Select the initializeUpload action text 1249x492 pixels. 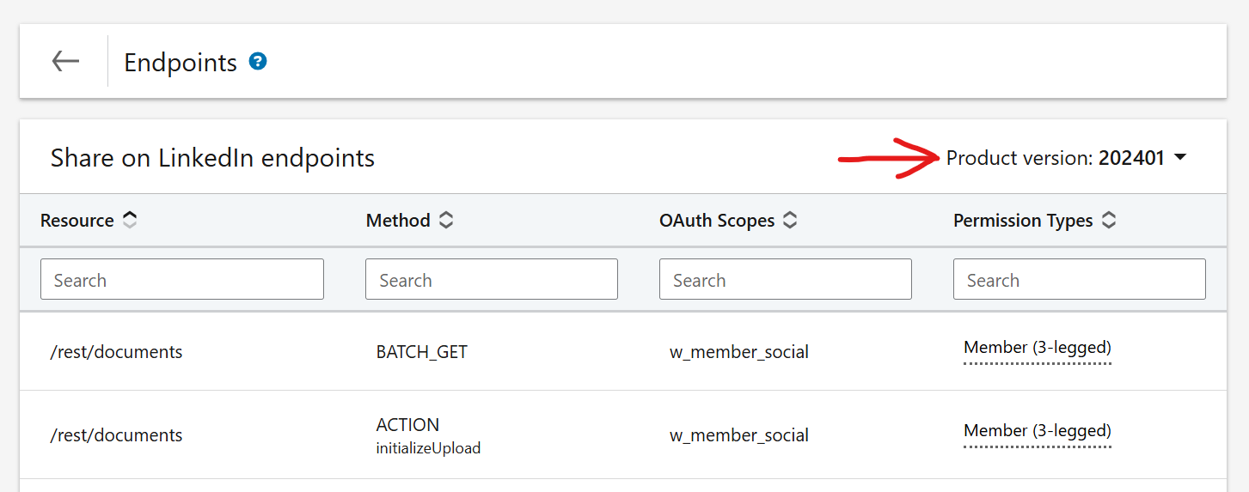pos(428,448)
